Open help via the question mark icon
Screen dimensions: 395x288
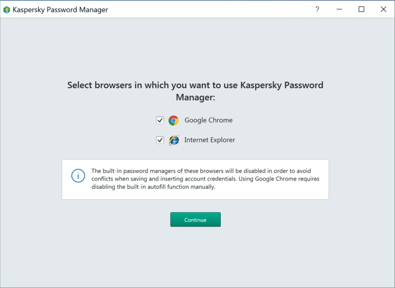[x=317, y=10]
